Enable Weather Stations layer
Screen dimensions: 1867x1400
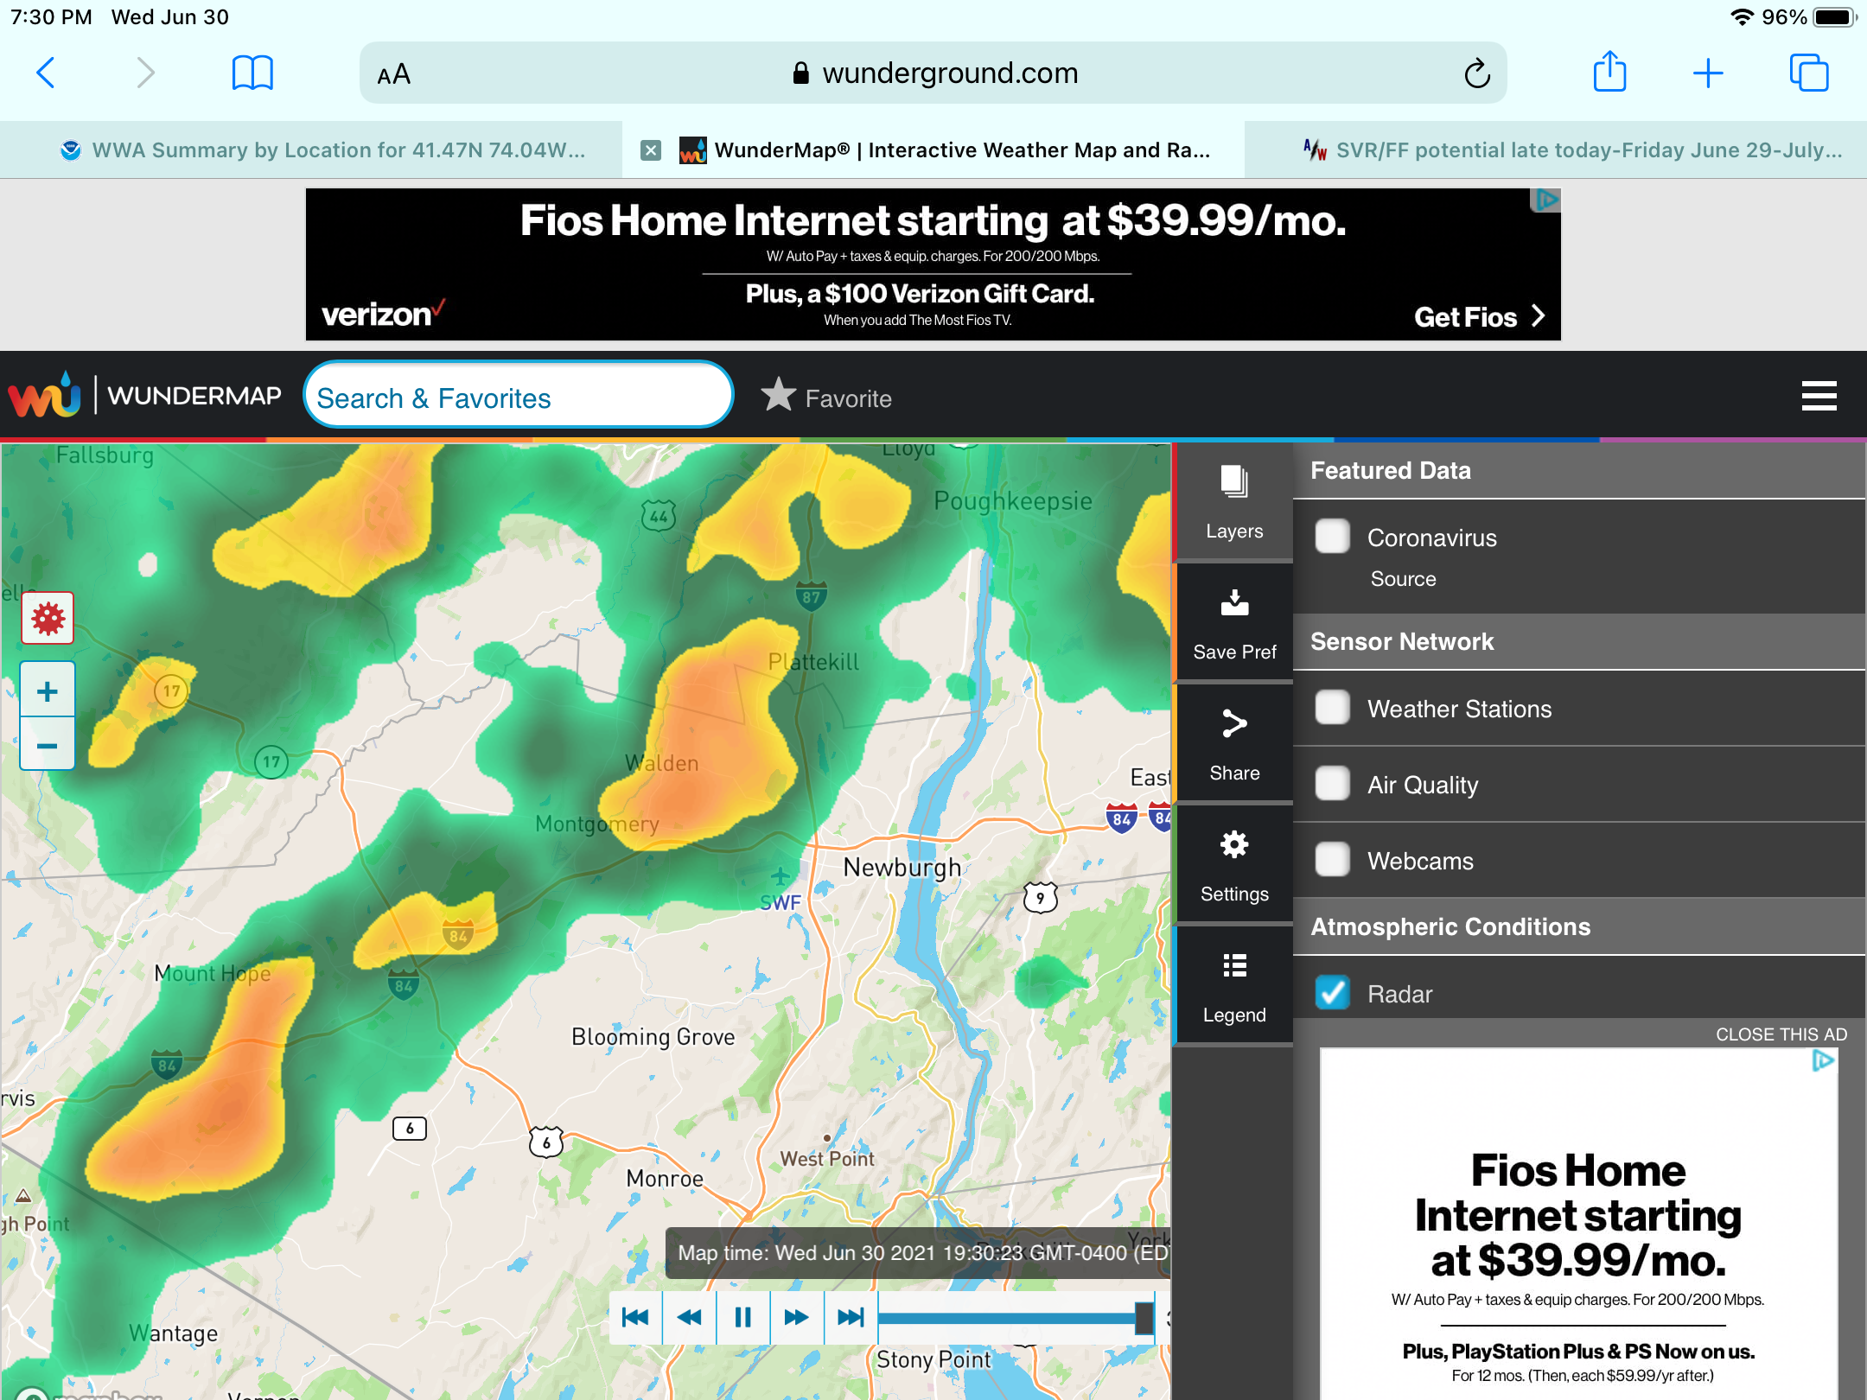[1332, 707]
